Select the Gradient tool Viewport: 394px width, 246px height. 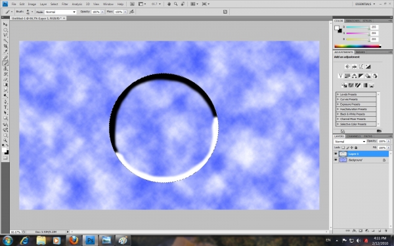click(x=5, y=85)
